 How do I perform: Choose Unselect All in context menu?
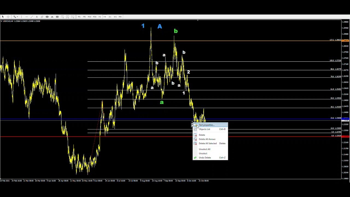(x=210, y=149)
